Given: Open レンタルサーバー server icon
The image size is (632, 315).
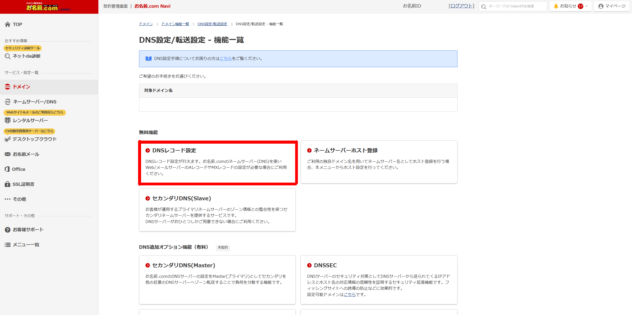Looking at the screenshot, I should (x=7, y=120).
